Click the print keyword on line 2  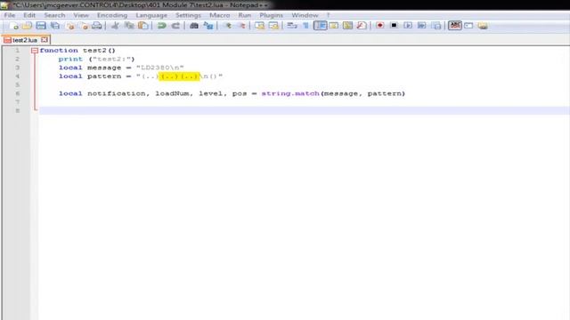[x=70, y=60]
